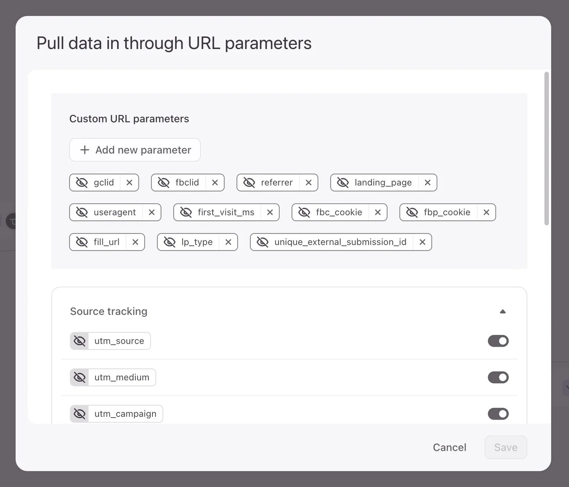Image resolution: width=569 pixels, height=487 pixels.
Task: Click the Add new parameter button
Action: click(135, 150)
